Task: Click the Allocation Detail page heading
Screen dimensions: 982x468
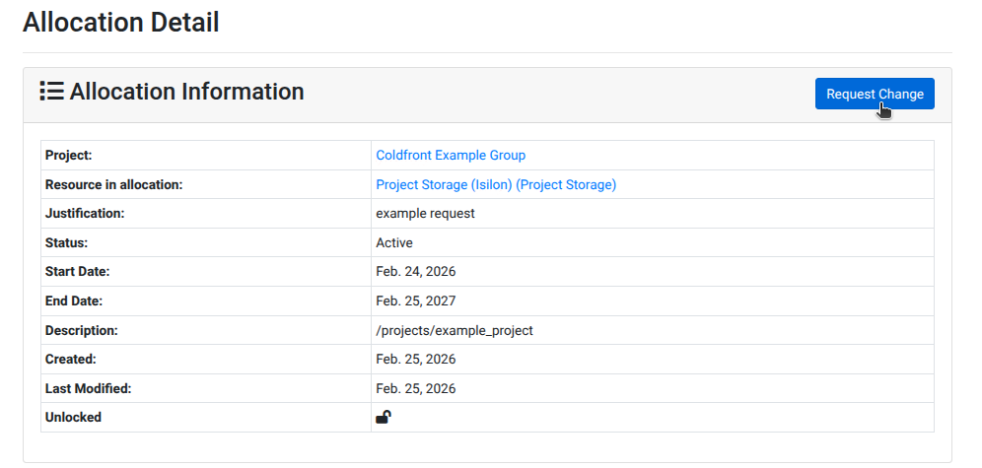Action: [x=121, y=22]
